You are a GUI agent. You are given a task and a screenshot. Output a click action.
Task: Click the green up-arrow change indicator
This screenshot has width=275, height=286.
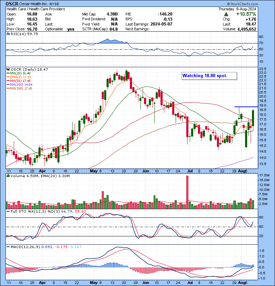point(226,14)
